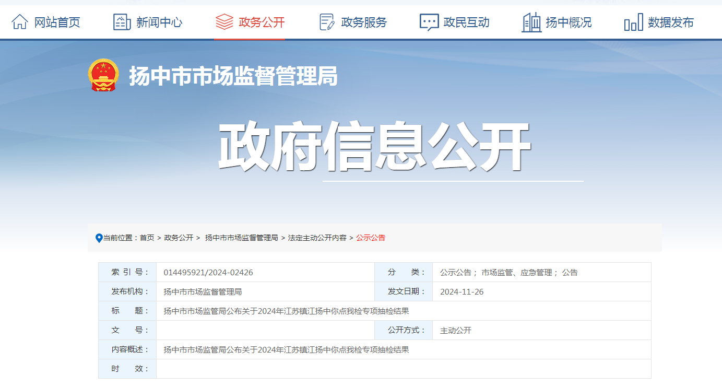Screen dimensions: 722x386
Task: Open the 新闻中心 menu item
Action: pyautogui.click(x=159, y=22)
